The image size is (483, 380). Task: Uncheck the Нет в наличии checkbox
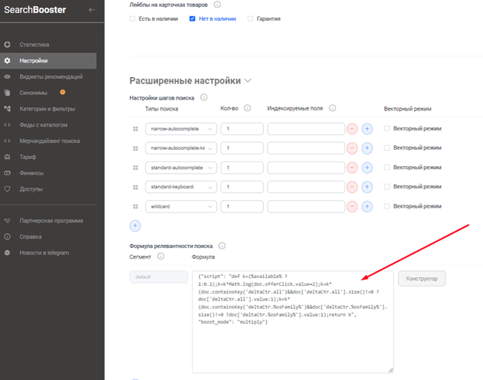point(193,18)
